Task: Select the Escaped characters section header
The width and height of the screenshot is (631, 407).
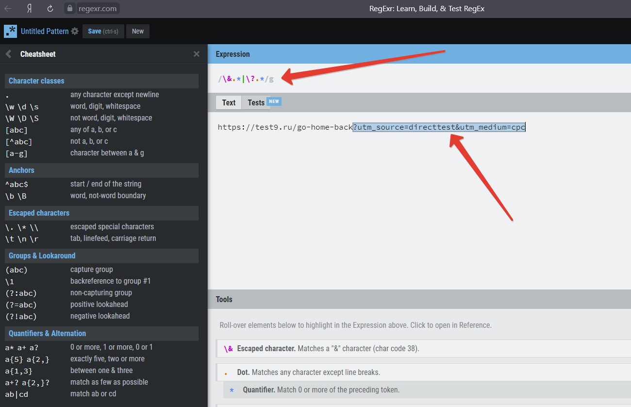Action: point(101,213)
